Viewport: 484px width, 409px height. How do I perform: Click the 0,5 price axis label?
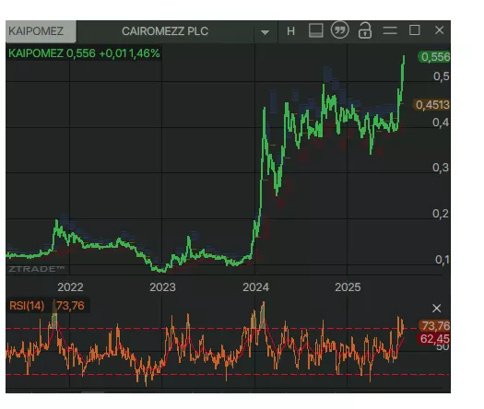(x=442, y=76)
